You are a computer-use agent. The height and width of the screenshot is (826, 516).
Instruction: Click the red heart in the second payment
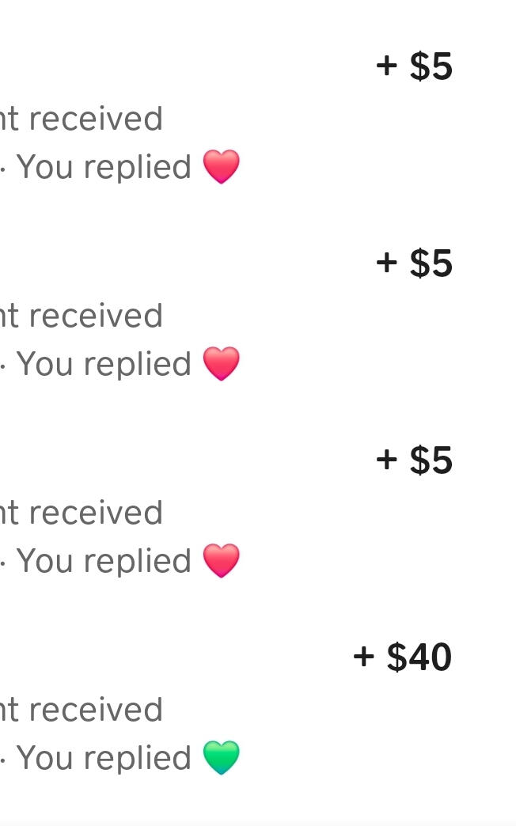pyautogui.click(x=222, y=364)
